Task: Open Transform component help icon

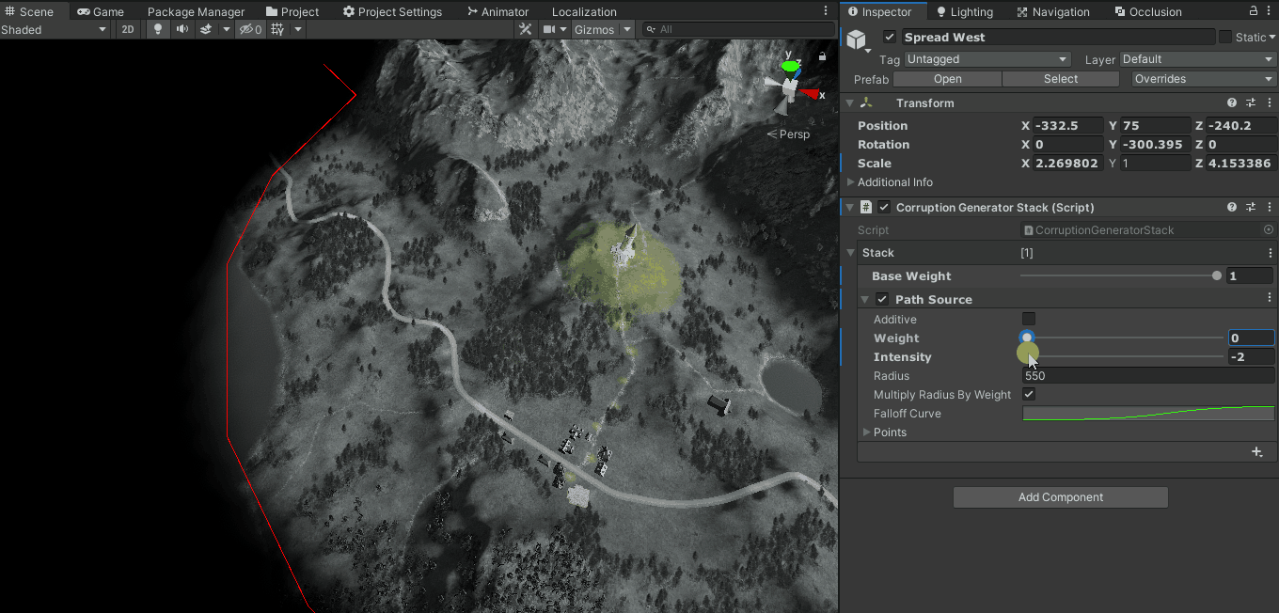Action: click(x=1232, y=103)
